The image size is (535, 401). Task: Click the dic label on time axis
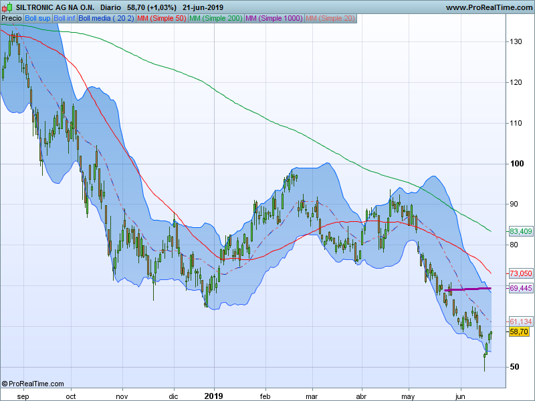pos(173,396)
